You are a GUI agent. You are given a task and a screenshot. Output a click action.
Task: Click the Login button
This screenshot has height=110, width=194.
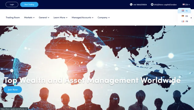pyautogui.click(x=12, y=5)
